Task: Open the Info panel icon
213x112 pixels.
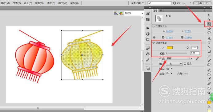Action: 148,34
